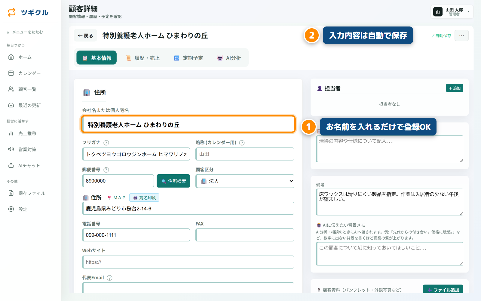
Task: Click the FAX input field
Action: pyautogui.click(x=245, y=235)
